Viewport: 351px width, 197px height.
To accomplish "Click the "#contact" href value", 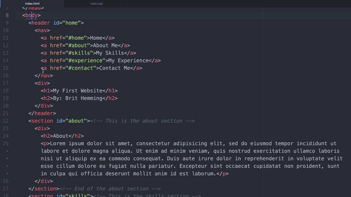I will click(x=81, y=68).
